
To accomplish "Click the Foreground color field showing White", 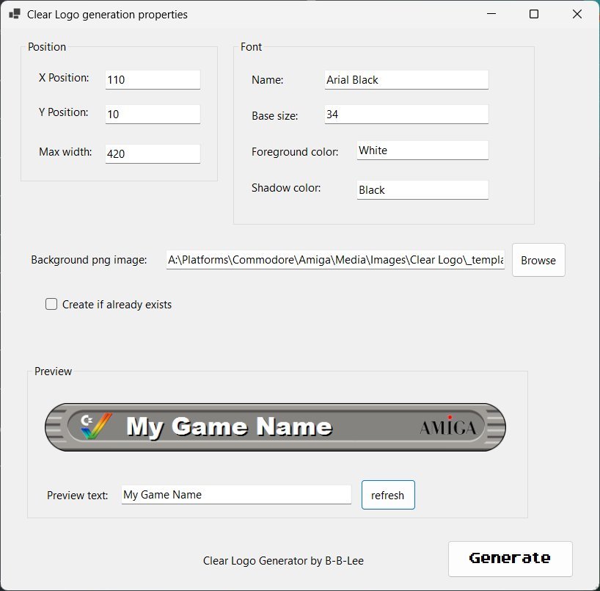I will click(x=422, y=151).
